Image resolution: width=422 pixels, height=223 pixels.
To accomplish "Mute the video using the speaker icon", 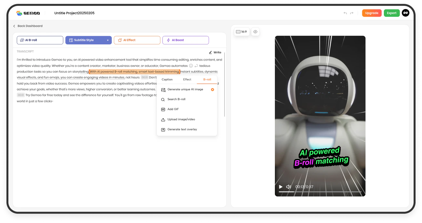I will click(x=288, y=187).
